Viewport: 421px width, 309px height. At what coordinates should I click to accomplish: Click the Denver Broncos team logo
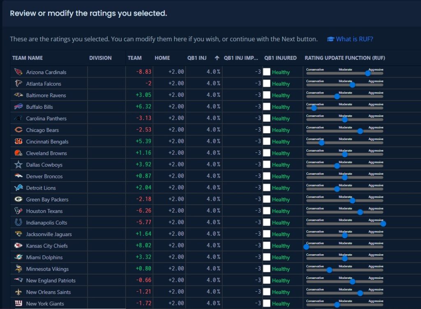click(x=18, y=176)
